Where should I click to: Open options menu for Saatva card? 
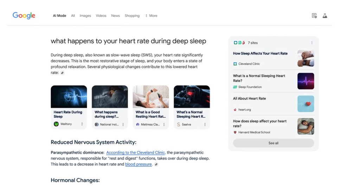pos(205,124)
